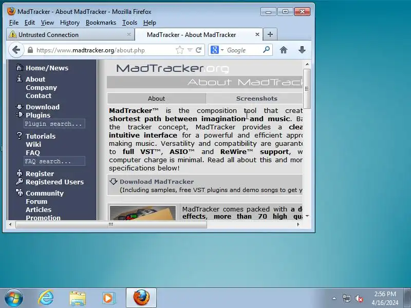Screen dimensions: 411x308
Task: Open the About sidebar link
Action: click(x=35, y=79)
